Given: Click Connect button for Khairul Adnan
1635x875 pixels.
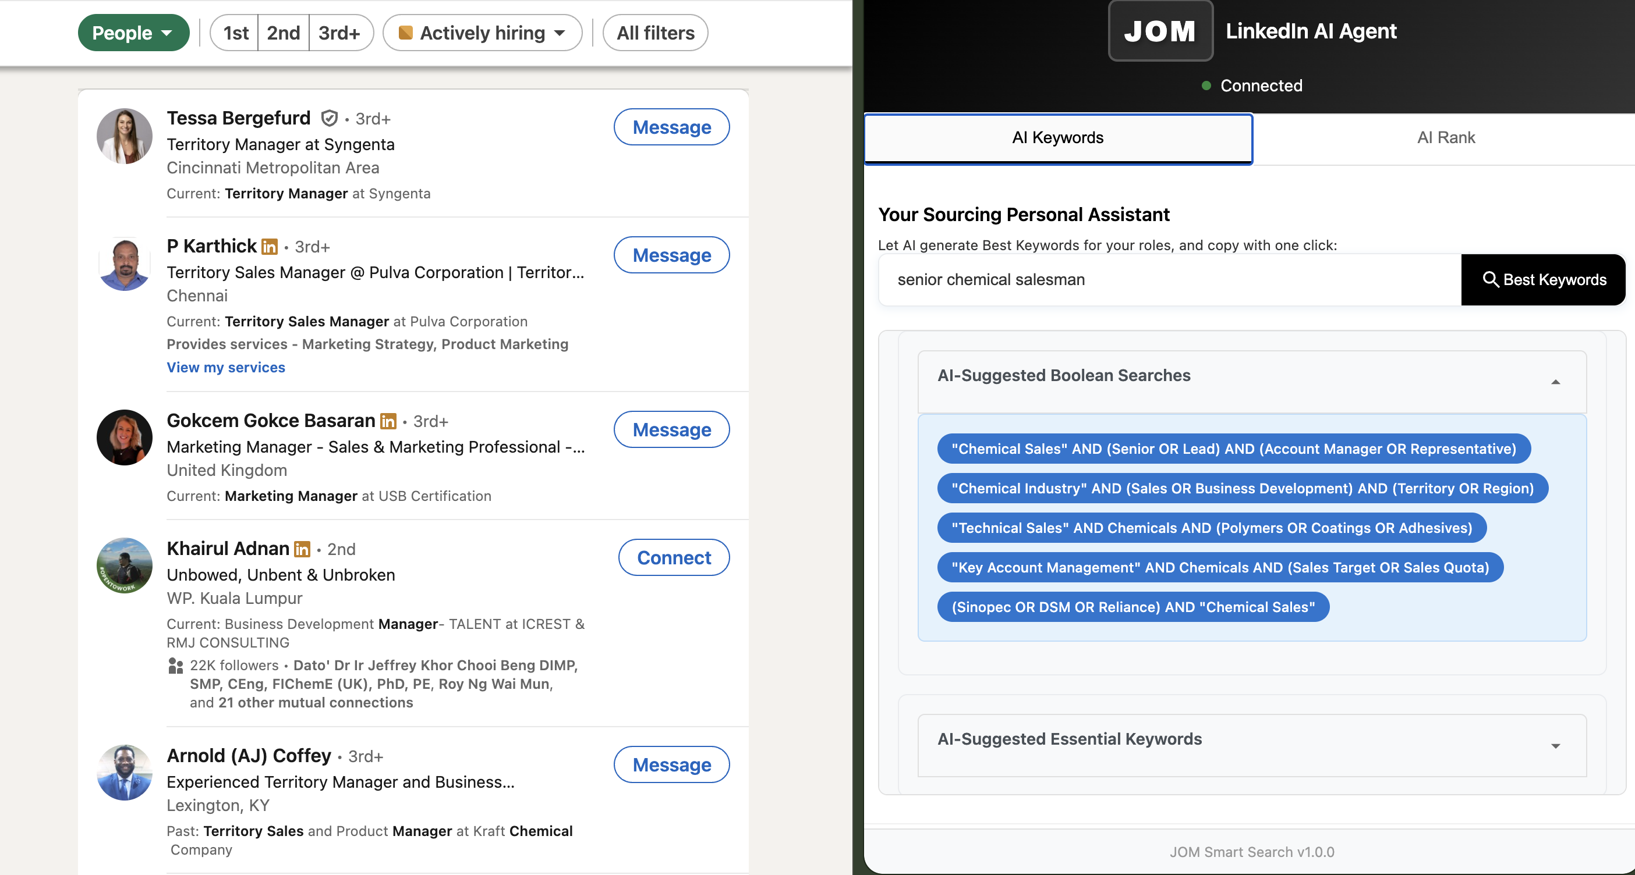Looking at the screenshot, I should coord(674,557).
